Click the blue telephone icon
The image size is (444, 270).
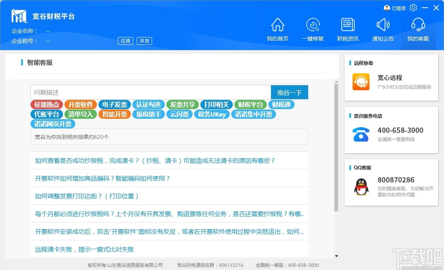(361, 135)
